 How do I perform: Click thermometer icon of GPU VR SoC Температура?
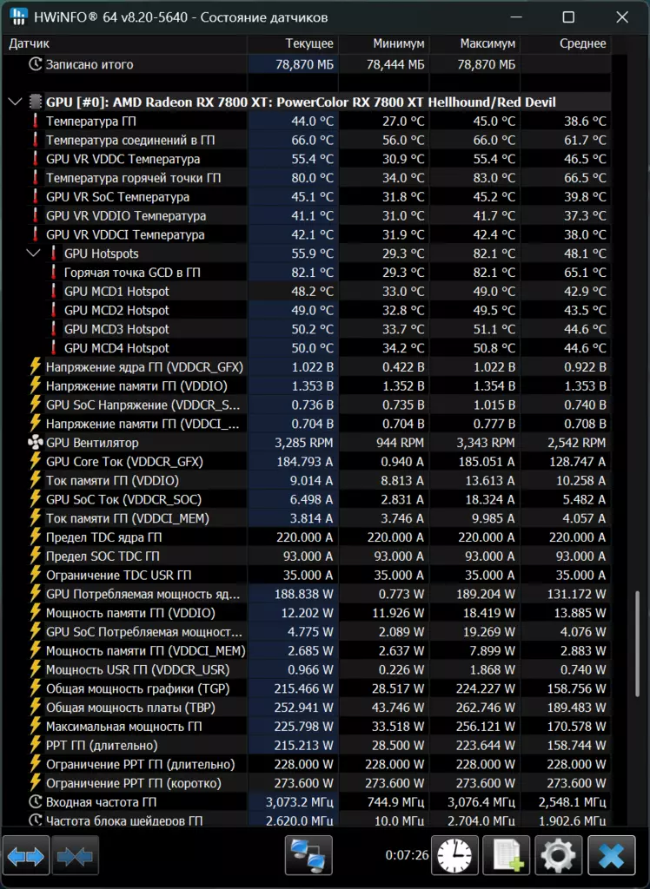[36, 197]
